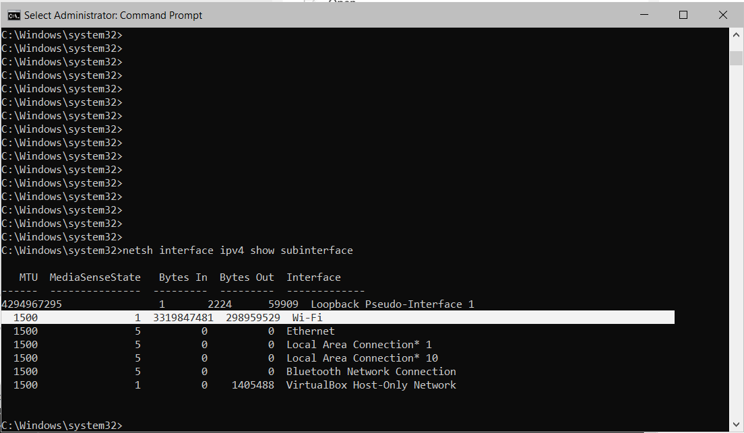Maximize the Command Prompt window
744x433 pixels.
point(683,15)
